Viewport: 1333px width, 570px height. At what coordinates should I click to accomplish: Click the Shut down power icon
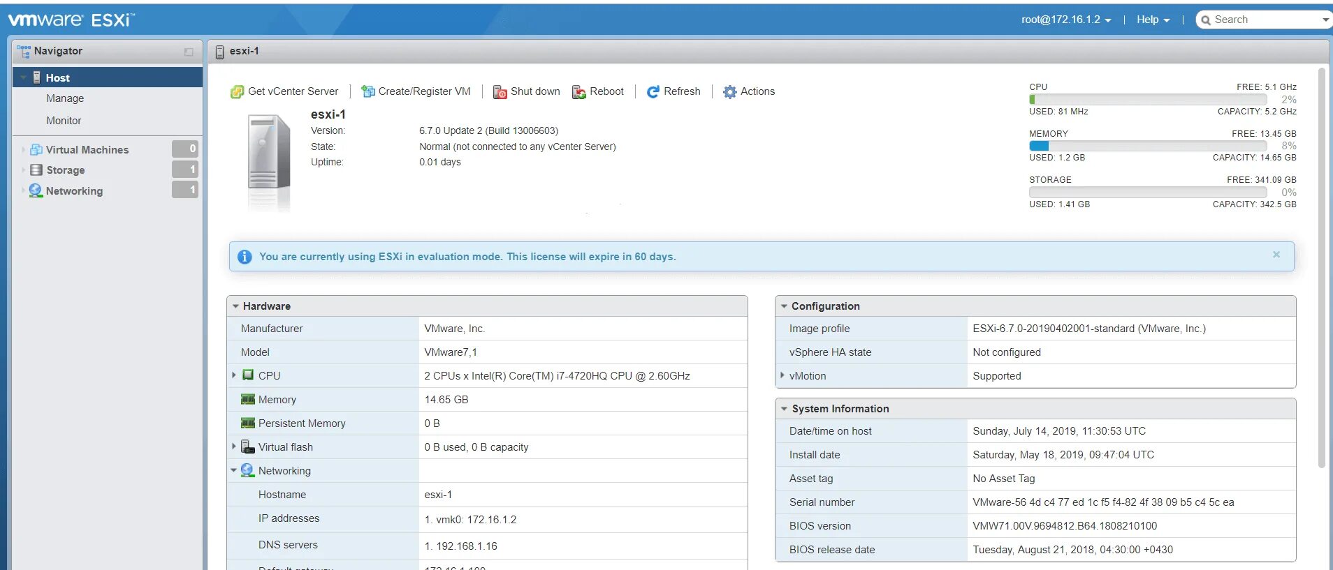tap(500, 92)
